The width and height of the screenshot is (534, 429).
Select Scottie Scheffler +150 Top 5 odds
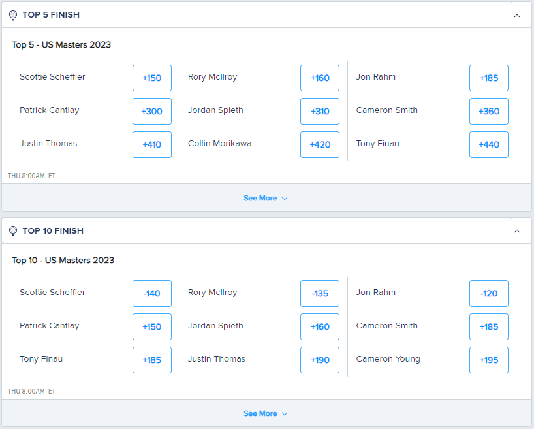[x=152, y=78]
